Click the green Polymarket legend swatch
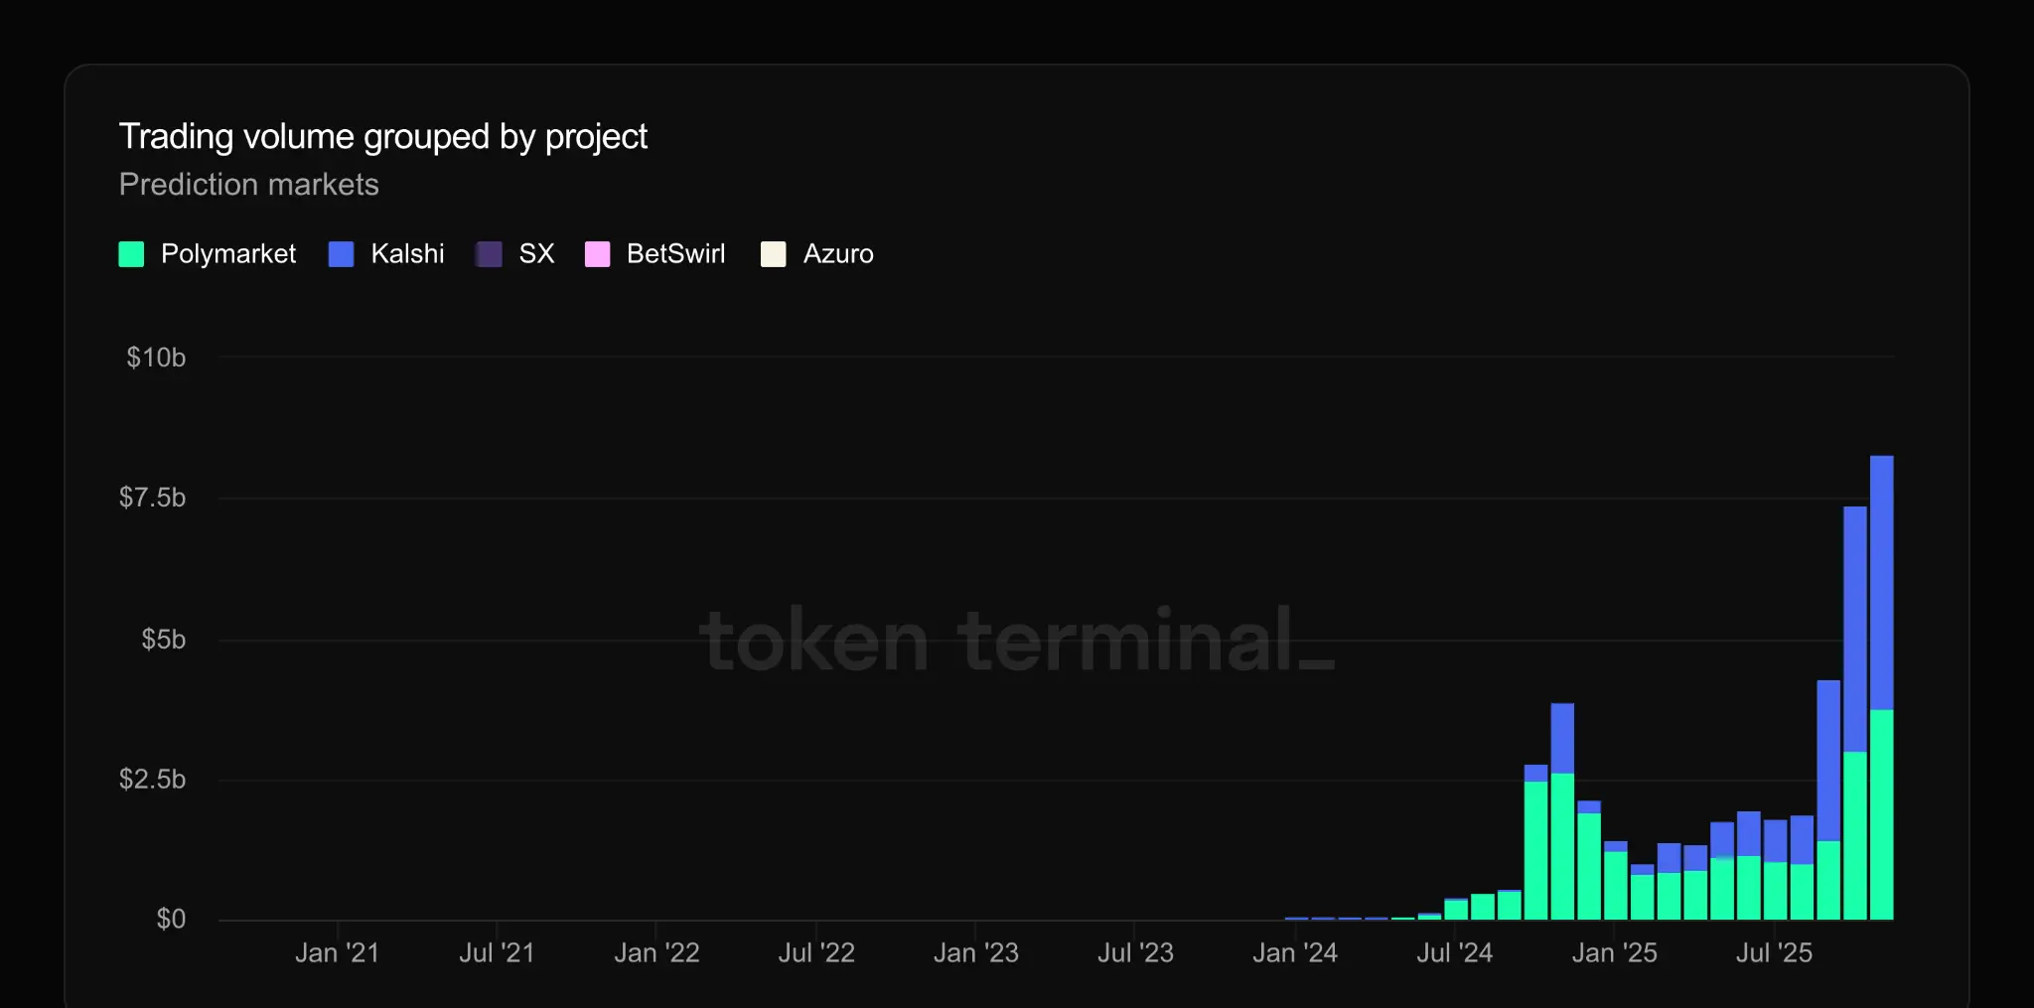 (x=131, y=254)
